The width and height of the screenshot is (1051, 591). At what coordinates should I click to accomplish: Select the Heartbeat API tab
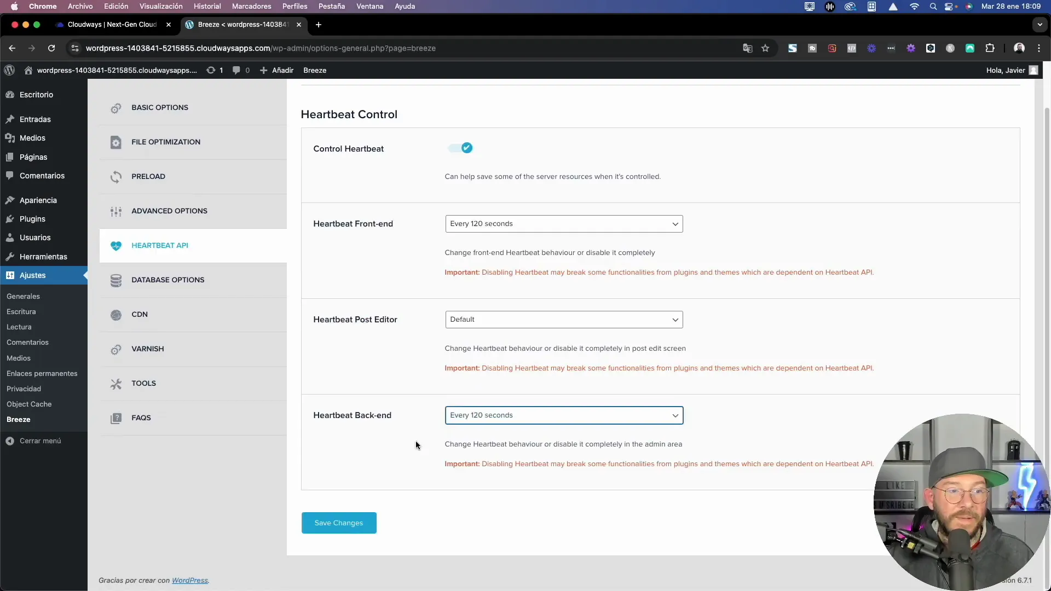pyautogui.click(x=193, y=246)
